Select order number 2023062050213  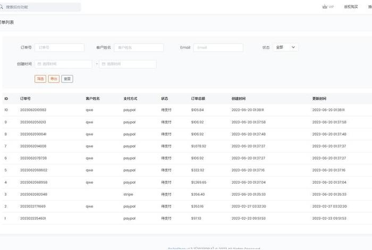tap(33, 122)
